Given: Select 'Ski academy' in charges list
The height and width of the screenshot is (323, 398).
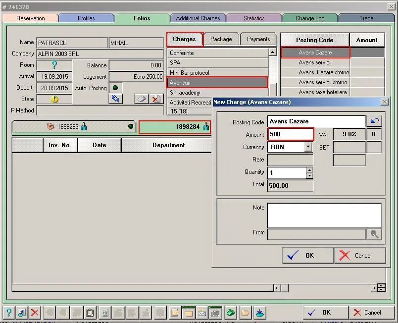Looking at the screenshot, I should [x=217, y=93].
